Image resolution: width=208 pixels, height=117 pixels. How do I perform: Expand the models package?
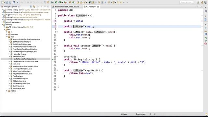pos(7,91)
